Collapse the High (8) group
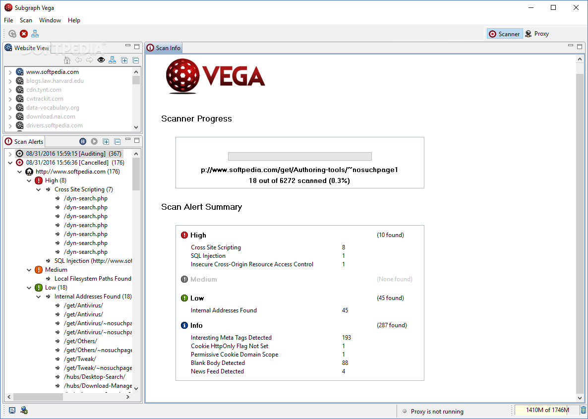This screenshot has width=588, height=419. click(x=29, y=181)
